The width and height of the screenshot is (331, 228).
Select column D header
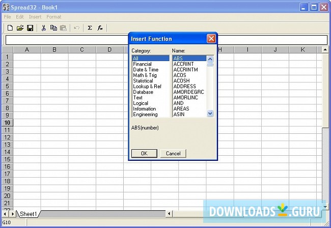tap(109, 50)
